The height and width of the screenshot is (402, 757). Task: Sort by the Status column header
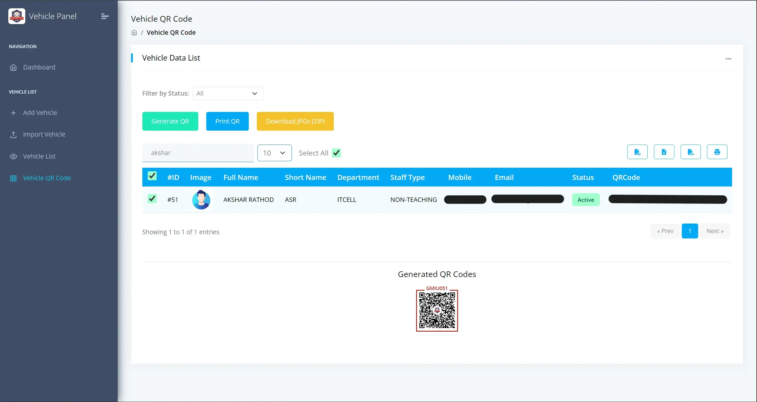583,177
